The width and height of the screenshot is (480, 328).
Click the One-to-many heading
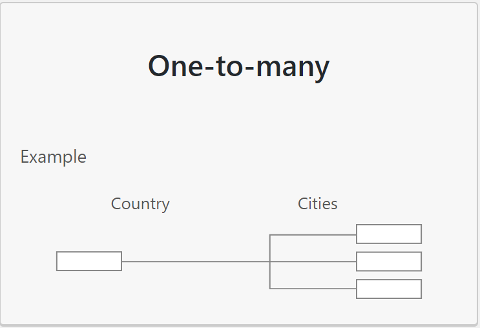pyautogui.click(x=238, y=67)
